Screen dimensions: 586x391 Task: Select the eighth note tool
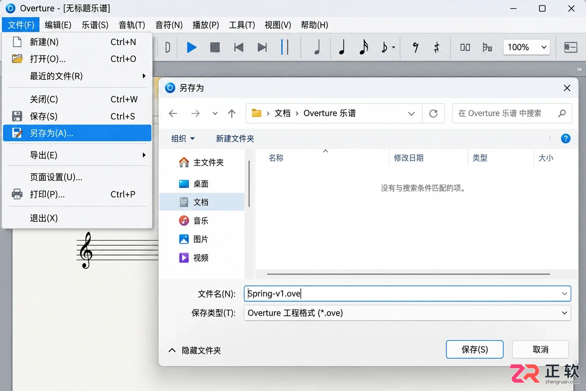tap(384, 48)
